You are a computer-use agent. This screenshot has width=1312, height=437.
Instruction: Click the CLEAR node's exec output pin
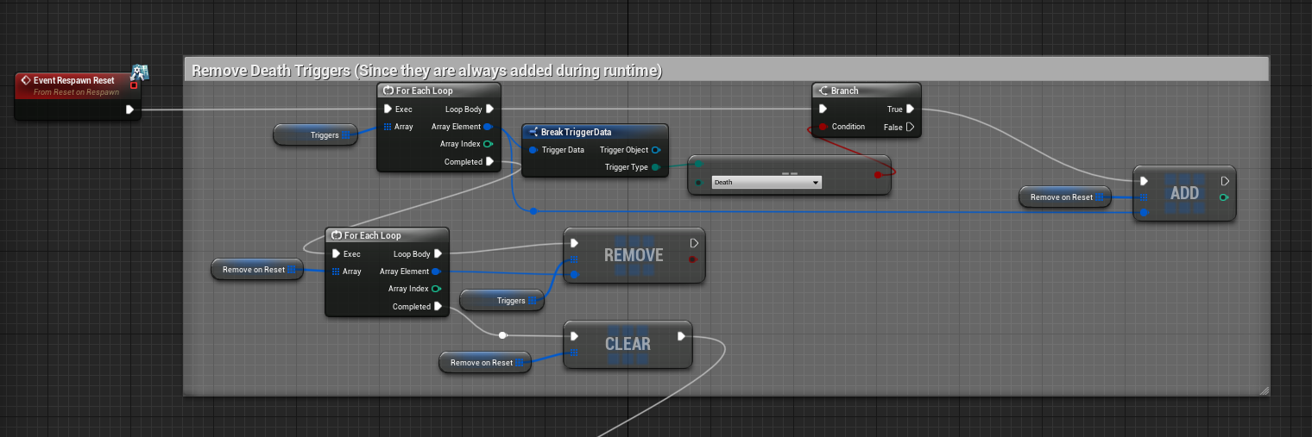pos(681,336)
